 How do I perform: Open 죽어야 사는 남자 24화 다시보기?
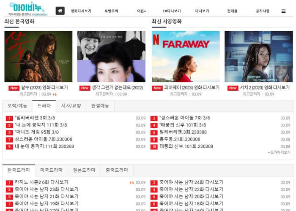point(191,182)
